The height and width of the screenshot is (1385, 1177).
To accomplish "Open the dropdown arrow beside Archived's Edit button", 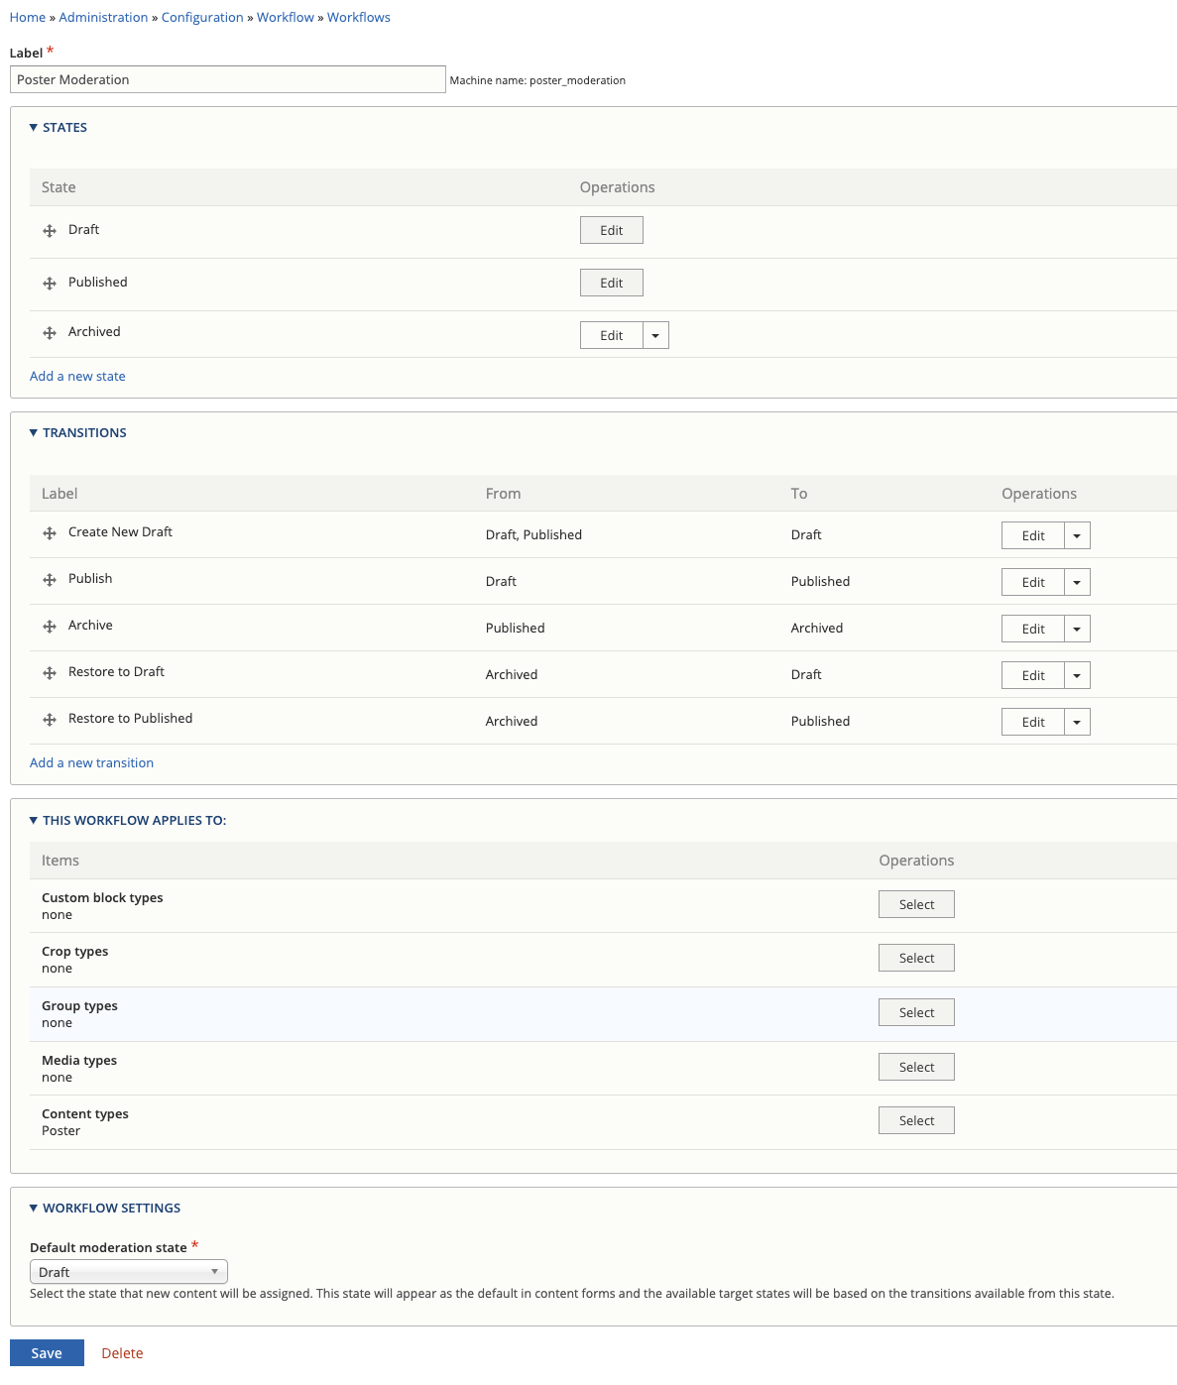I will point(655,335).
